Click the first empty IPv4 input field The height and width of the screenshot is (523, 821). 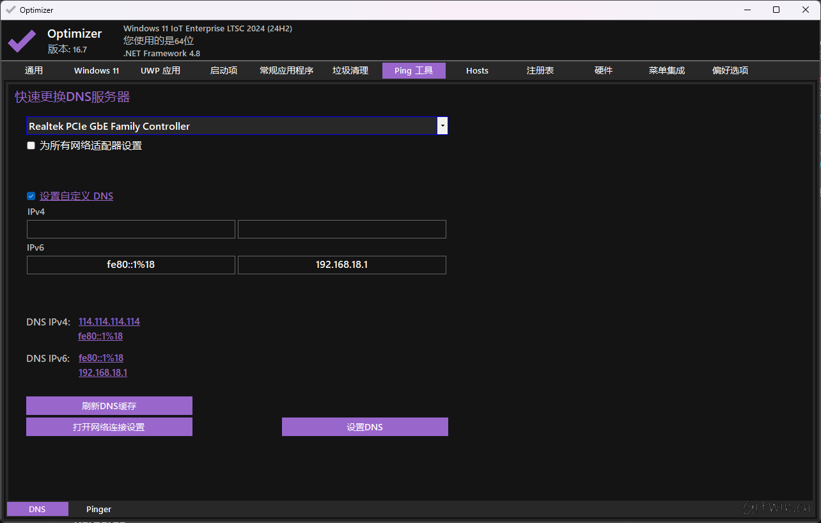130,229
